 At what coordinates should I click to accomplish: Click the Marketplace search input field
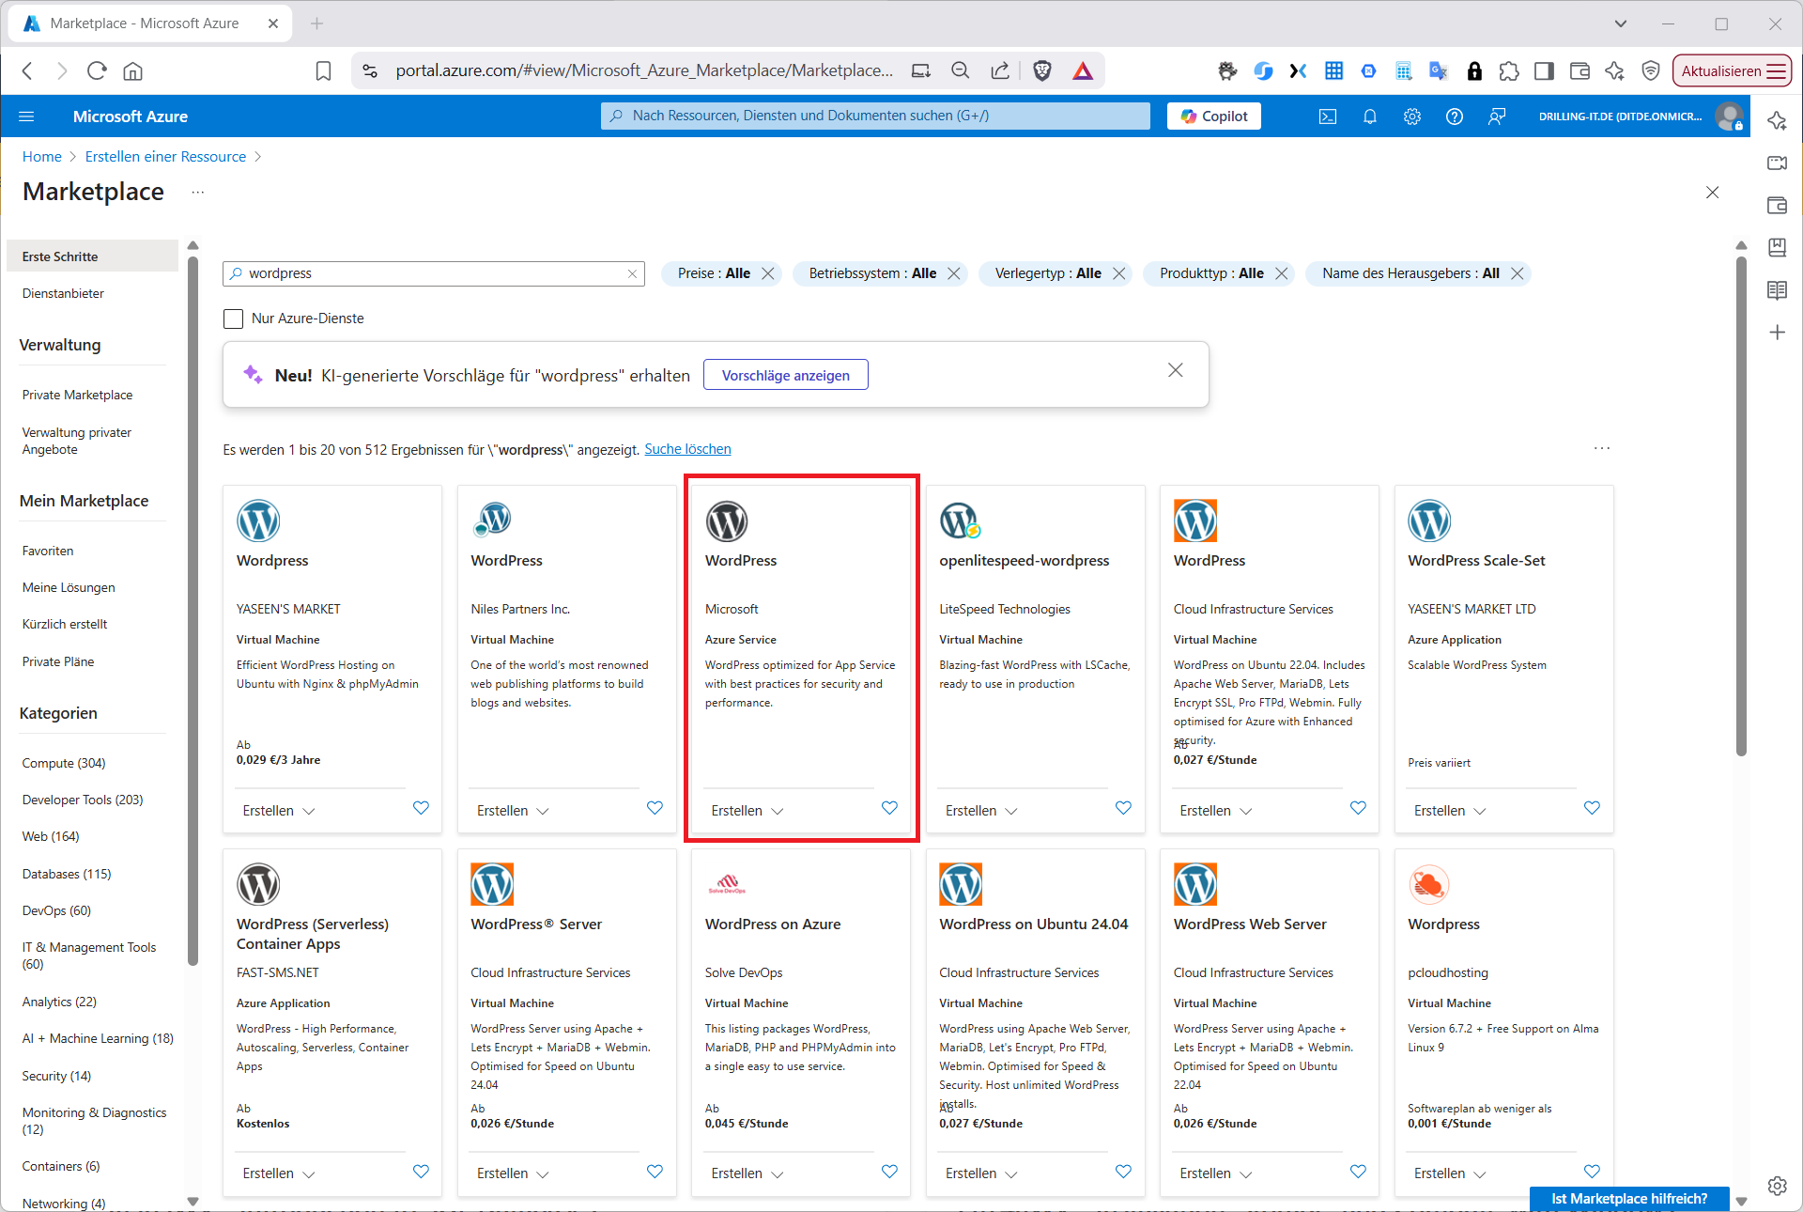point(433,273)
